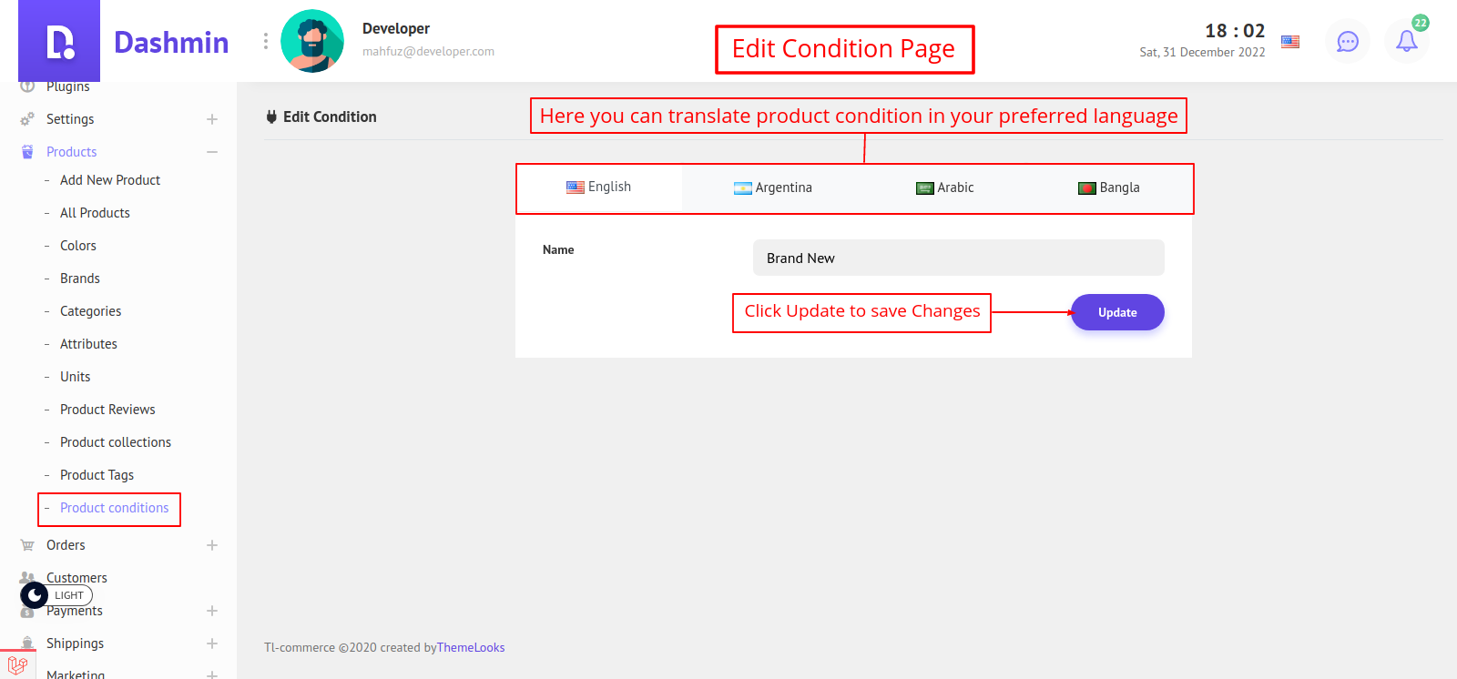Switch to the Bangla language tab
1457x679 pixels.
1109,187
